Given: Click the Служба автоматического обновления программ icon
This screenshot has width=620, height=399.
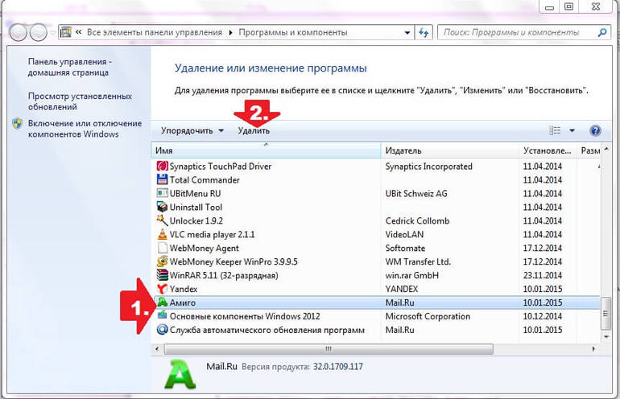Looking at the screenshot, I should (162, 330).
